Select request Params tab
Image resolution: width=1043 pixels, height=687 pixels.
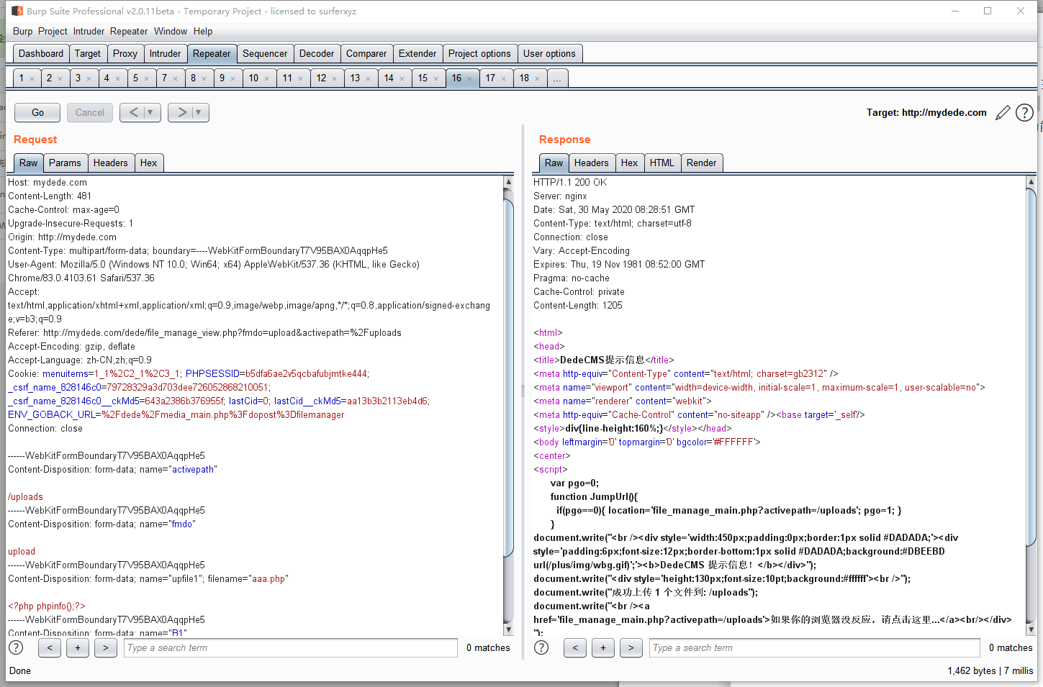(x=65, y=163)
